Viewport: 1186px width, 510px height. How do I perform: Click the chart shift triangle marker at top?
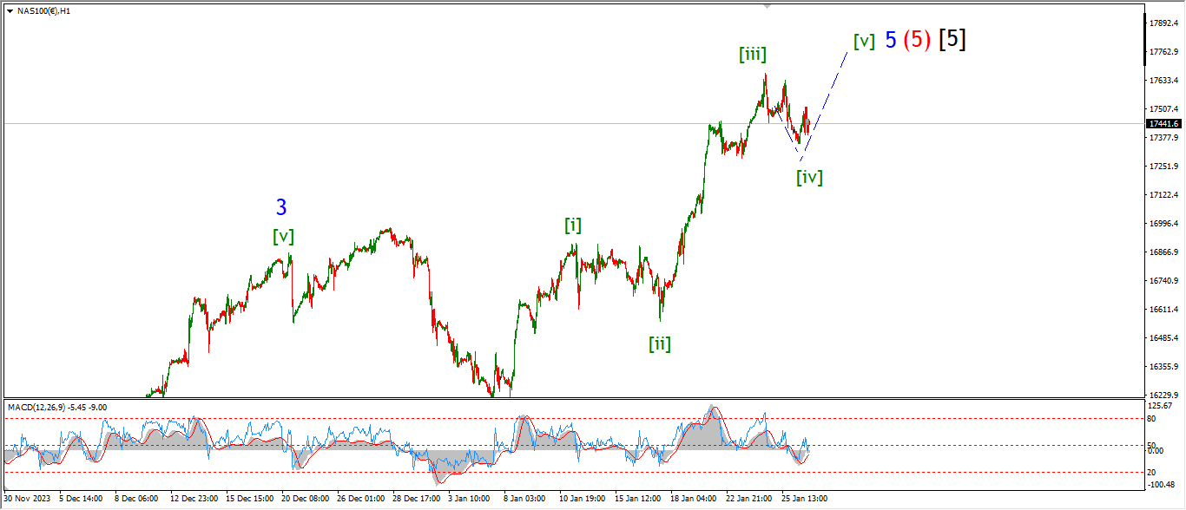point(766,5)
